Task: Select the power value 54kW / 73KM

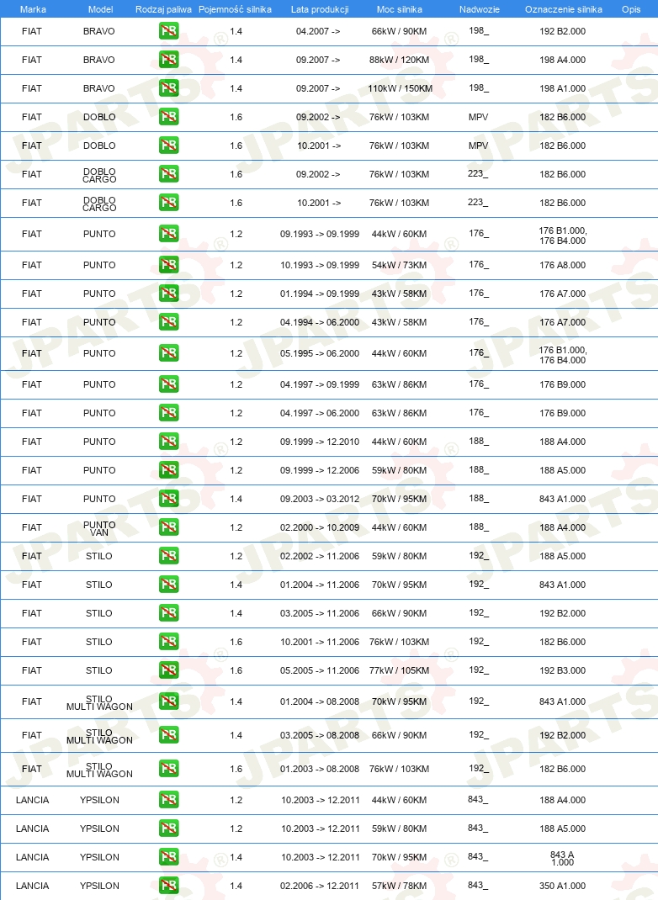Action: coord(399,265)
